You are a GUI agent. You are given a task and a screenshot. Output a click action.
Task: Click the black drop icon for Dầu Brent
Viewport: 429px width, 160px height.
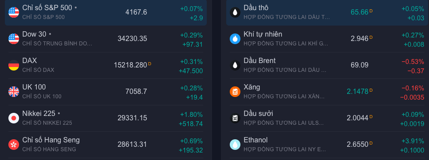pos(235,65)
